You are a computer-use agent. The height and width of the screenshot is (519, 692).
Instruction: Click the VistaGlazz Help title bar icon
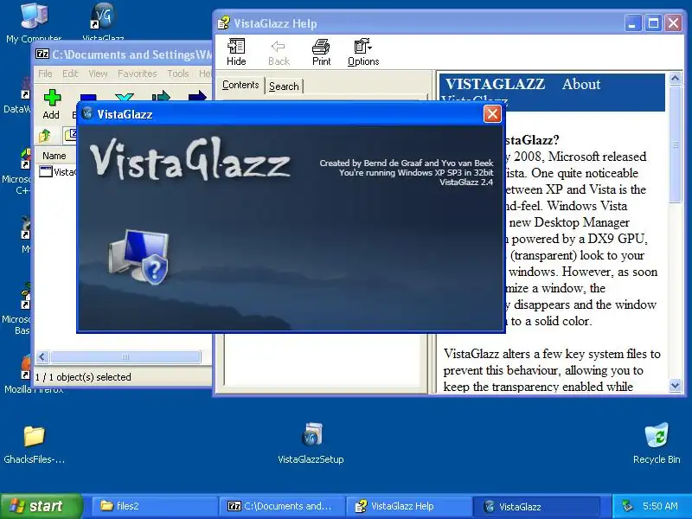224,23
